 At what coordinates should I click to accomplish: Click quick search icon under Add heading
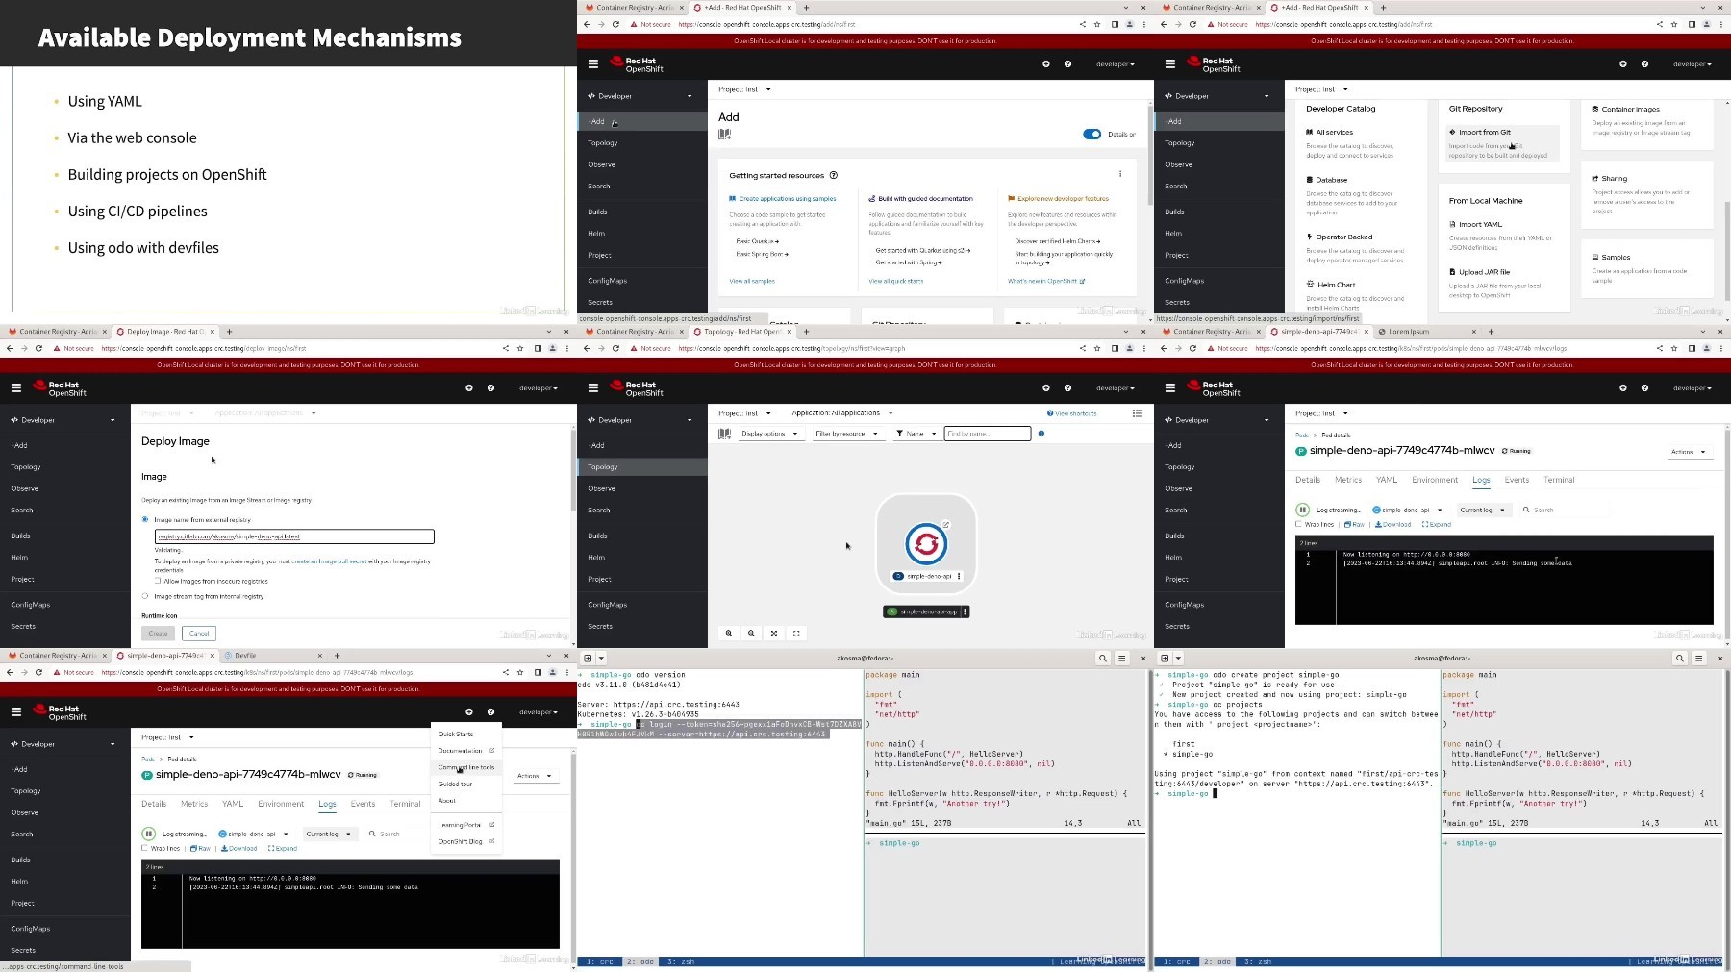tap(725, 135)
